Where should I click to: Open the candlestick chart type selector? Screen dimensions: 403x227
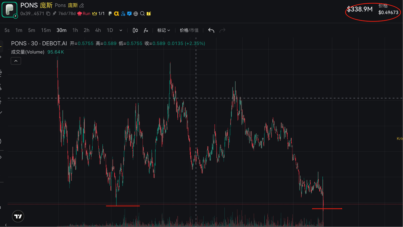point(135,30)
